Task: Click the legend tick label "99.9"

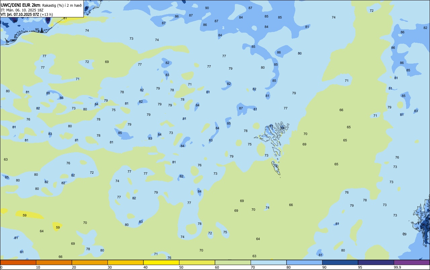Action: click(x=397, y=267)
